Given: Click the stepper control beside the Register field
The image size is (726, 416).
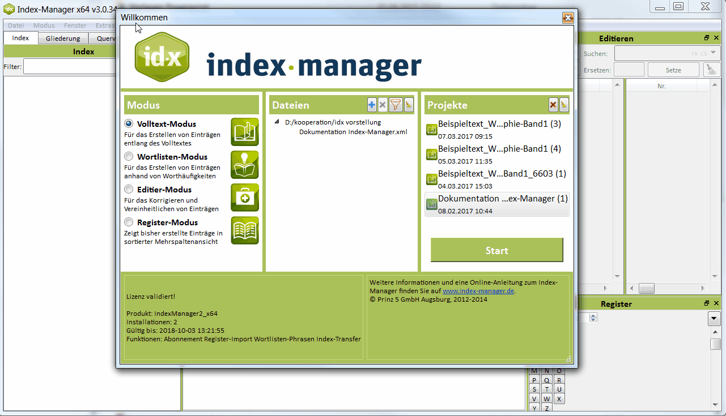Looking at the screenshot, I should point(593,318).
